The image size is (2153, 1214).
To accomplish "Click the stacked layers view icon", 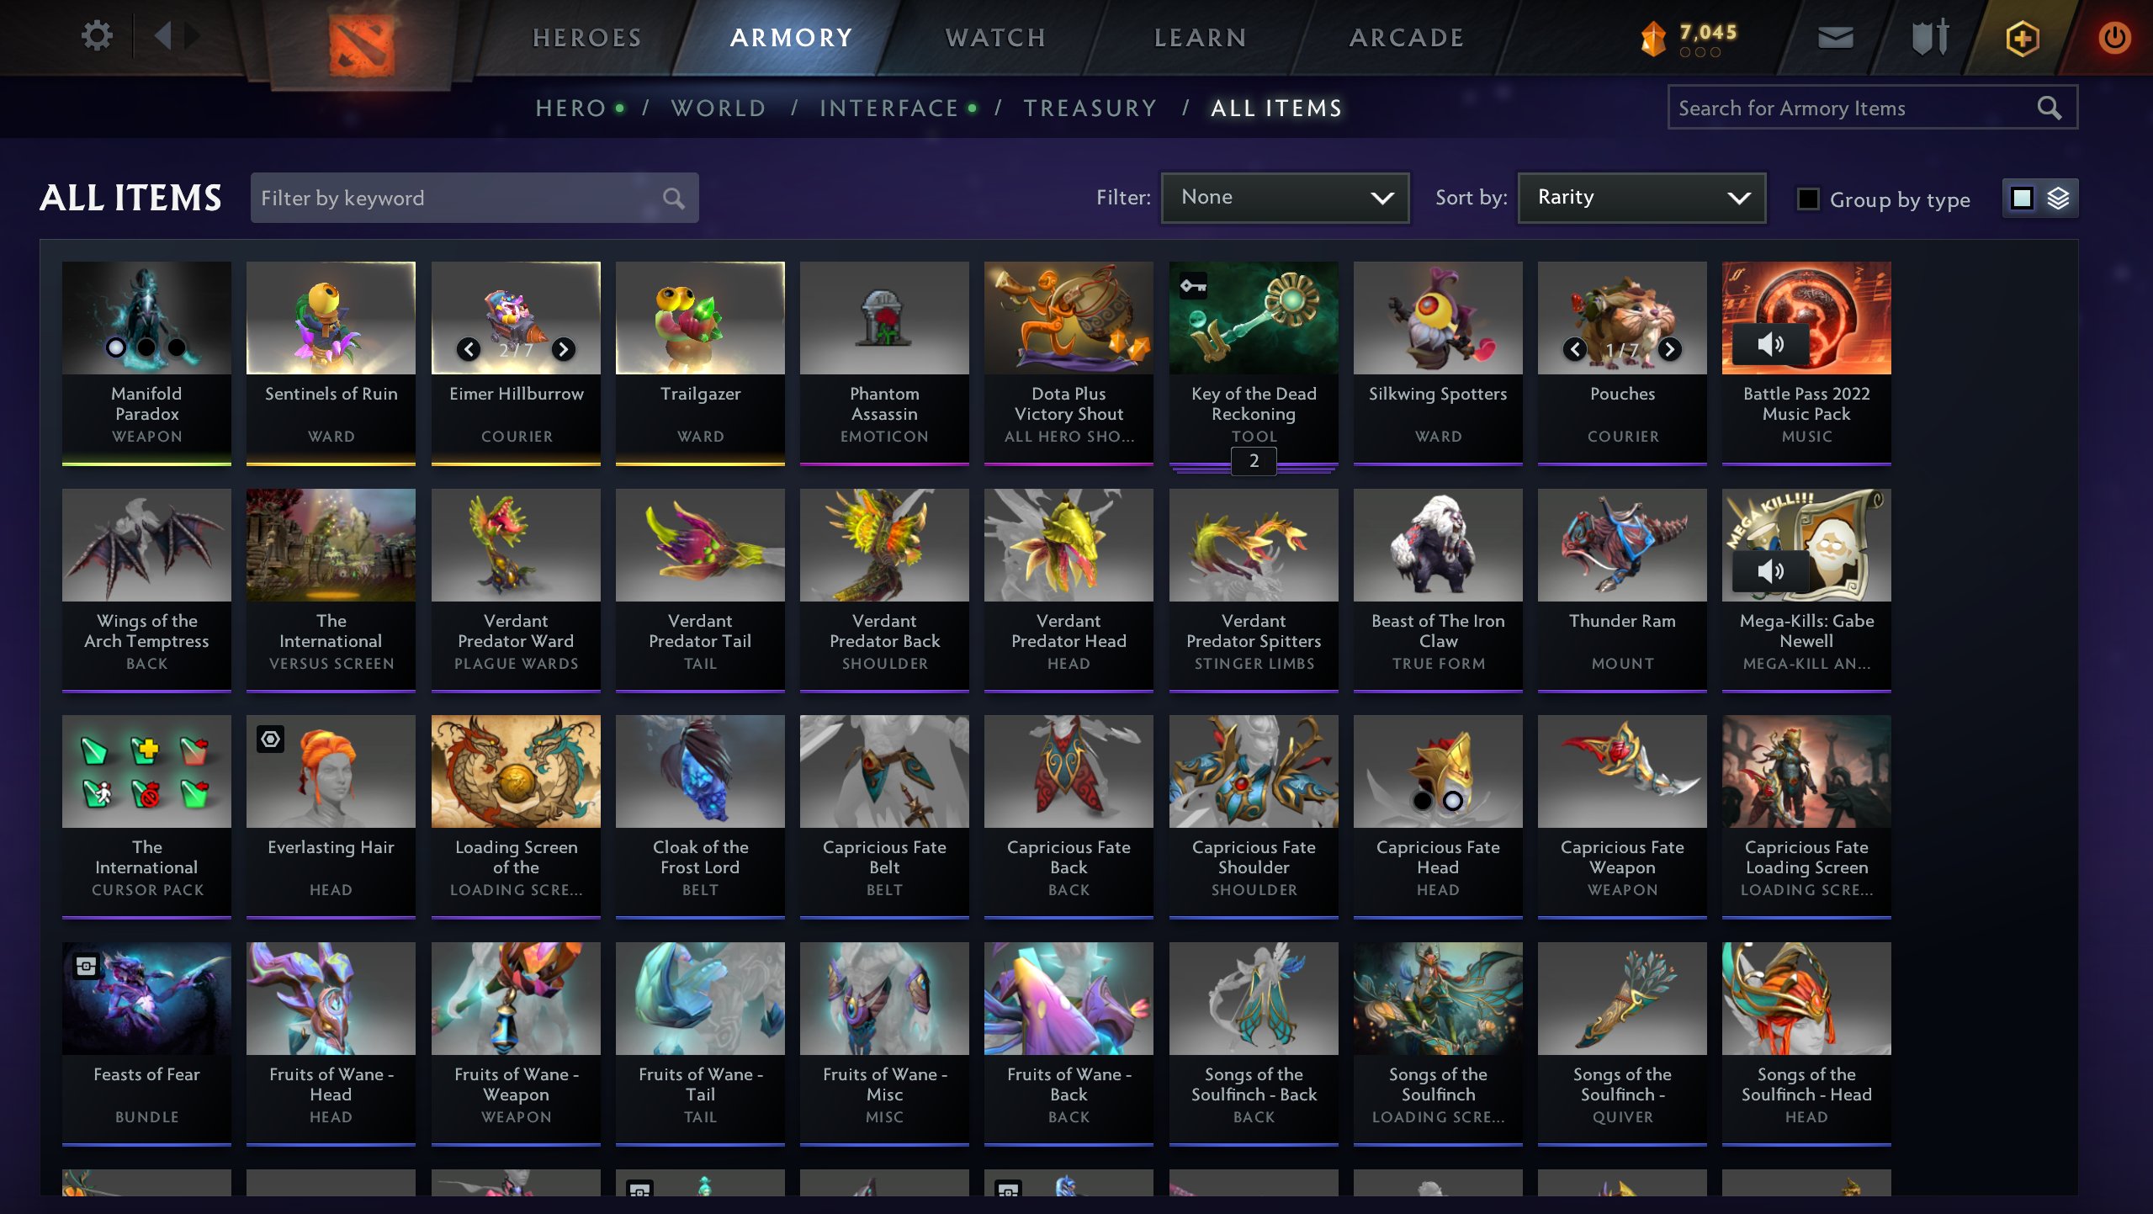I will point(2058,199).
